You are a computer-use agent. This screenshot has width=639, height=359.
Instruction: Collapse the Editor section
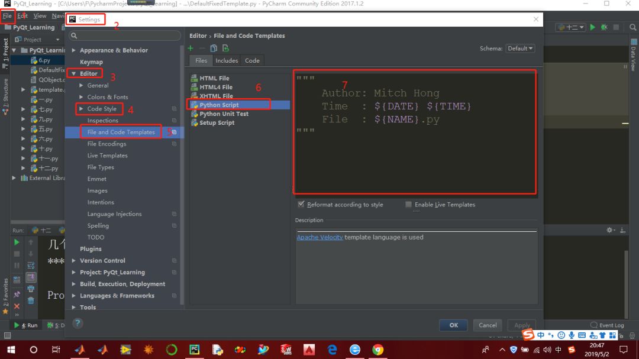[x=74, y=73]
